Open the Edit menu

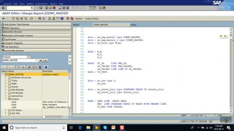tap(15, 4)
